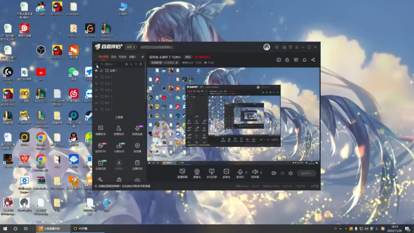Toggle visibility eye of 文本3 source
The height and width of the screenshot is (233, 414).
click(x=96, y=109)
